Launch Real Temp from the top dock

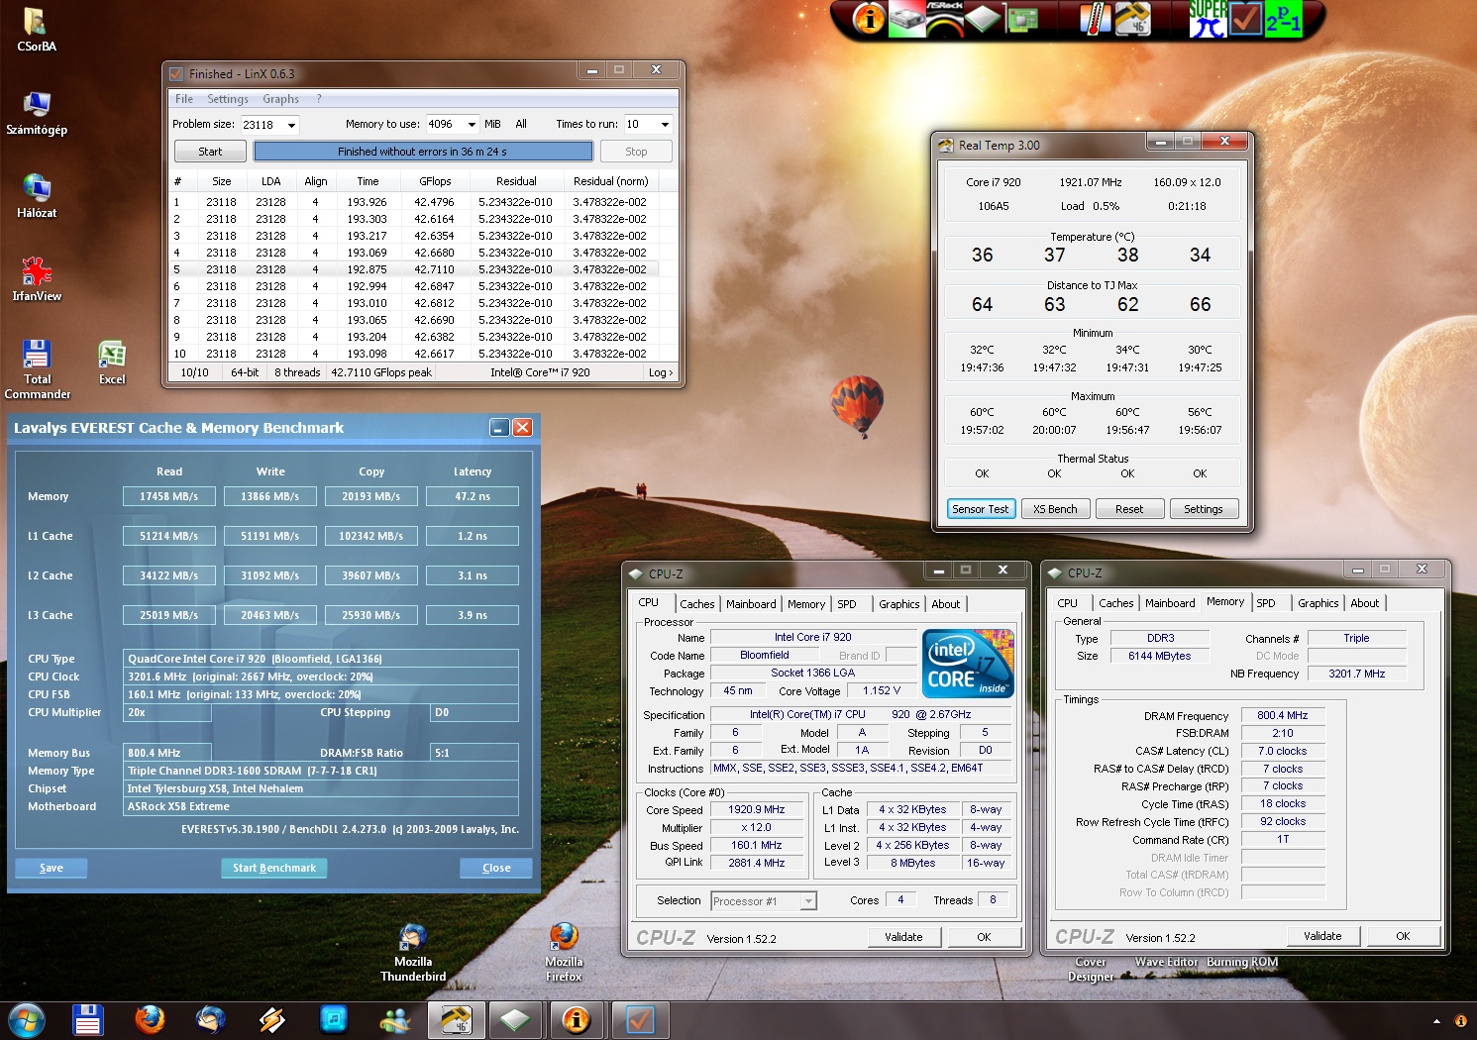pos(1132,18)
